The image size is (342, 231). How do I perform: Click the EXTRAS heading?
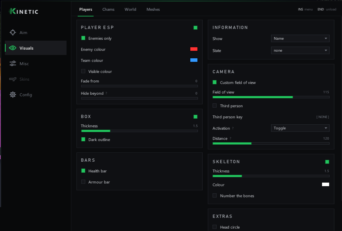pos(222,216)
